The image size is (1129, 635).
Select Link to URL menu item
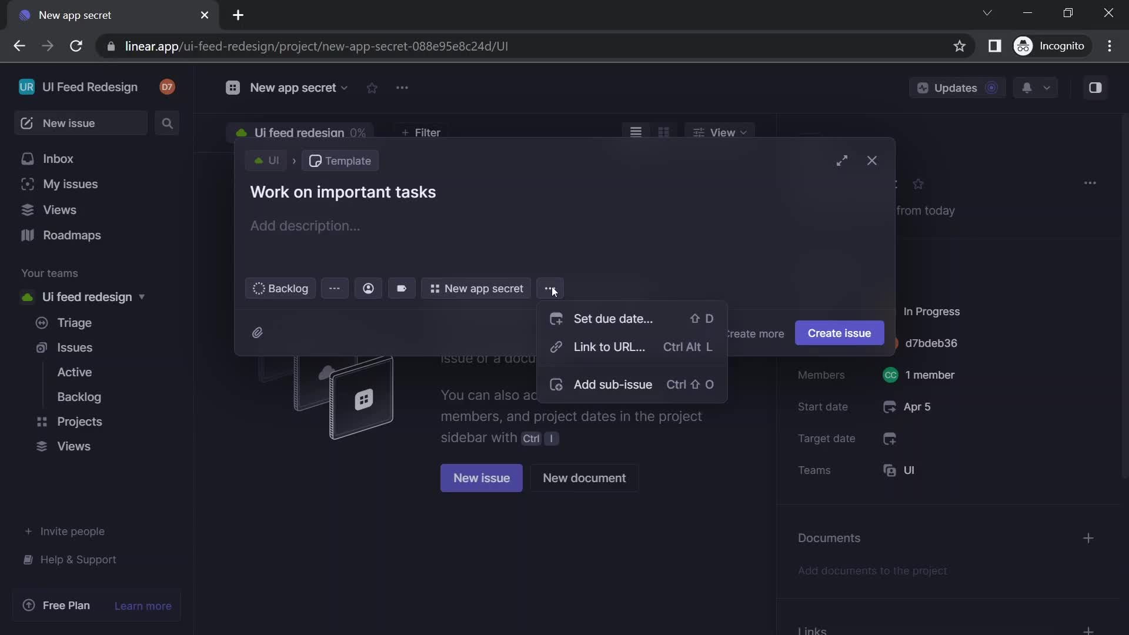click(x=632, y=347)
